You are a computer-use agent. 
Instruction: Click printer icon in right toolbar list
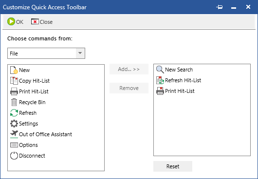pos(160,91)
